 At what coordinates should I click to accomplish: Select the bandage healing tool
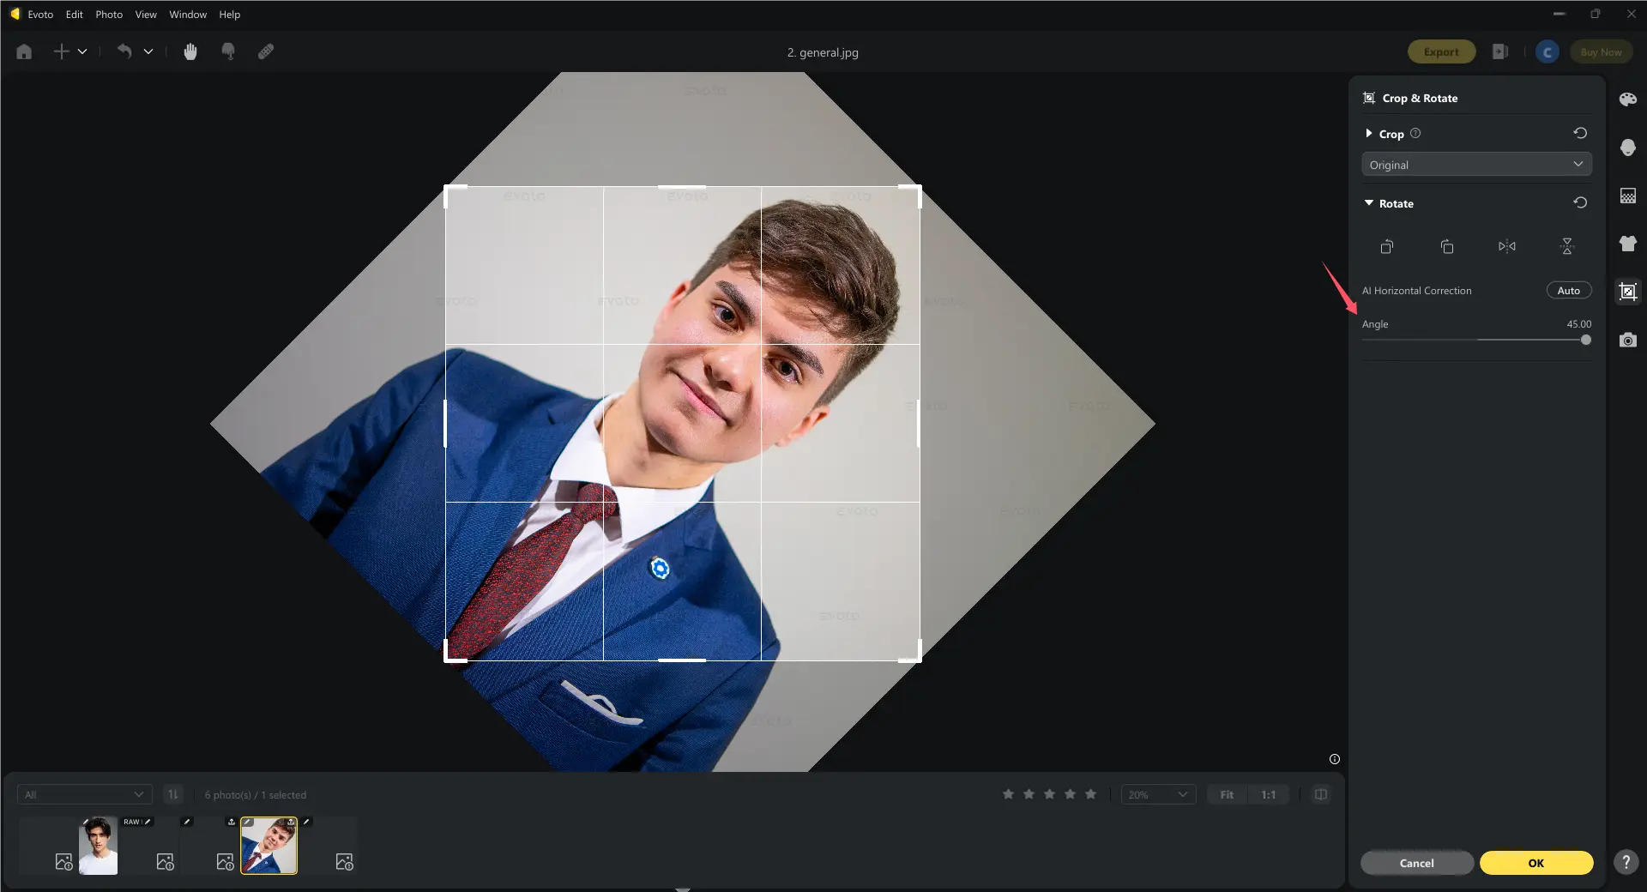(x=266, y=51)
